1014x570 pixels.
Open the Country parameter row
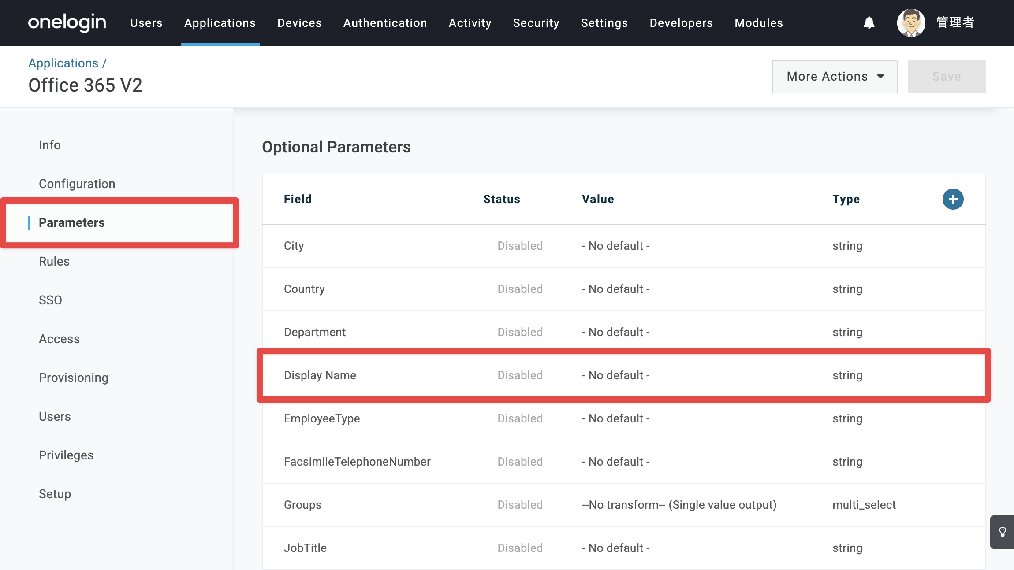pos(623,289)
